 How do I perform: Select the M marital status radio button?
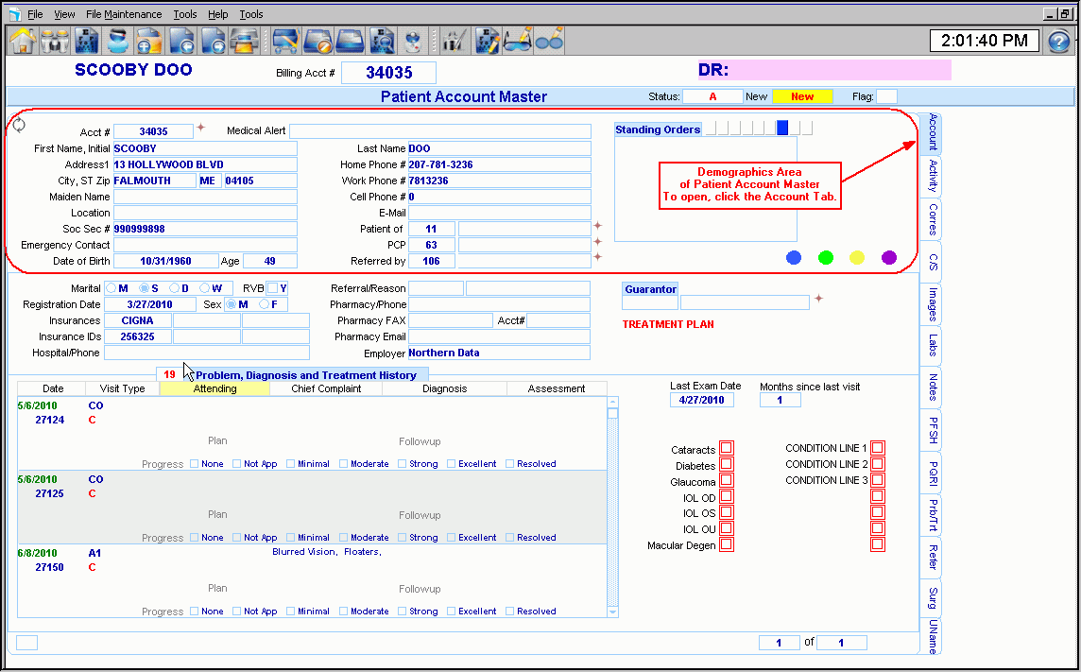112,288
